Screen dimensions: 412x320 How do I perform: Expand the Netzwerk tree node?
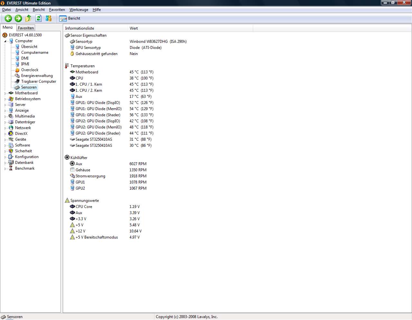5,128
